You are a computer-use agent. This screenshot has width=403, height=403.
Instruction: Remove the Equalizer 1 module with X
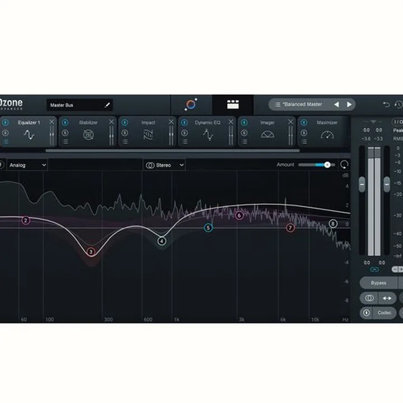51,121
